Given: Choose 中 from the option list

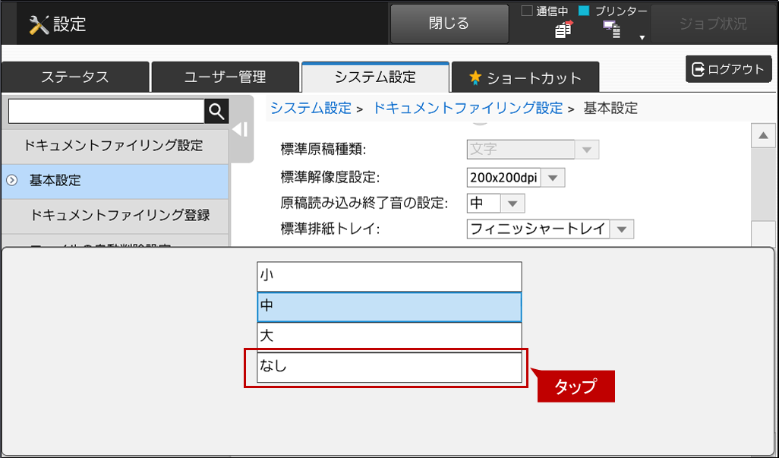Looking at the screenshot, I should click(x=389, y=307).
